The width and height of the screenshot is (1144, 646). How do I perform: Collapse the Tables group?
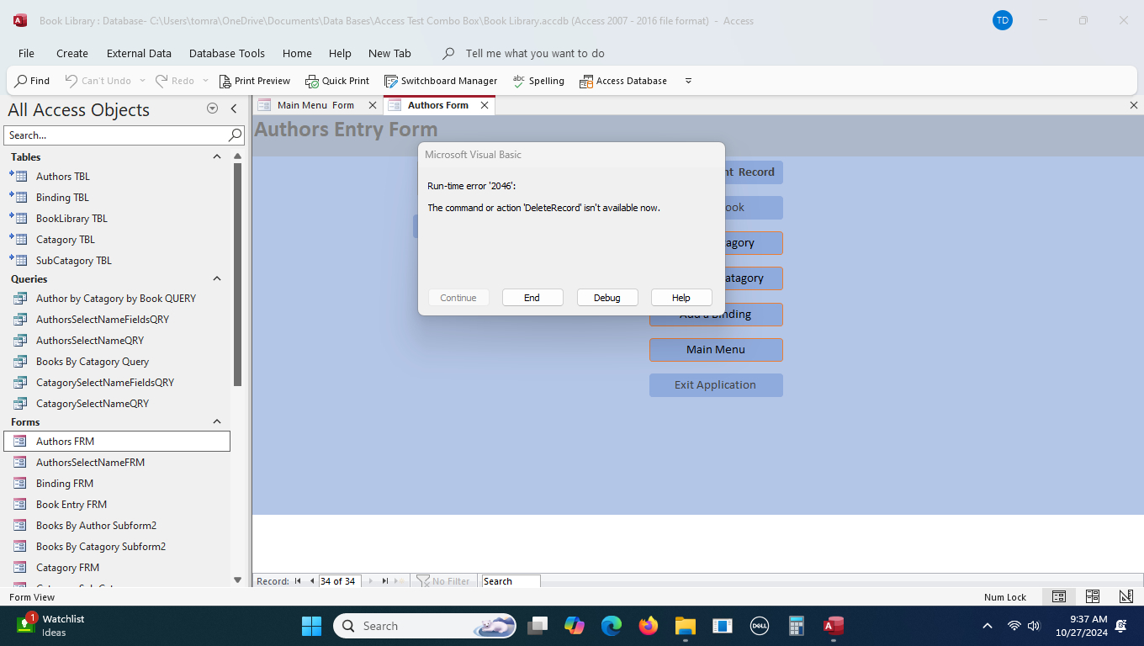[x=217, y=157]
